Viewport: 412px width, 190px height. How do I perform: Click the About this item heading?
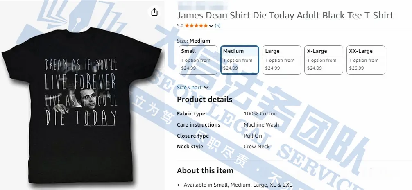point(205,171)
